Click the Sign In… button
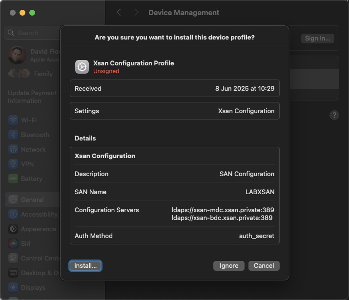 318,39
